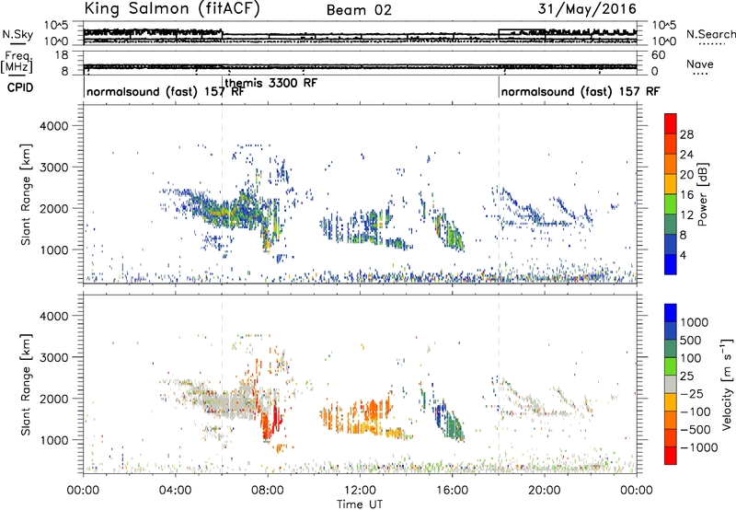Click the red top of Power colorbar
The height and width of the screenshot is (510, 736).
click(x=671, y=123)
